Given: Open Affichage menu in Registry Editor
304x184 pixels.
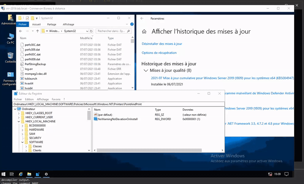Looking at the screenshot, I should pyautogui.click(x=43, y=99).
